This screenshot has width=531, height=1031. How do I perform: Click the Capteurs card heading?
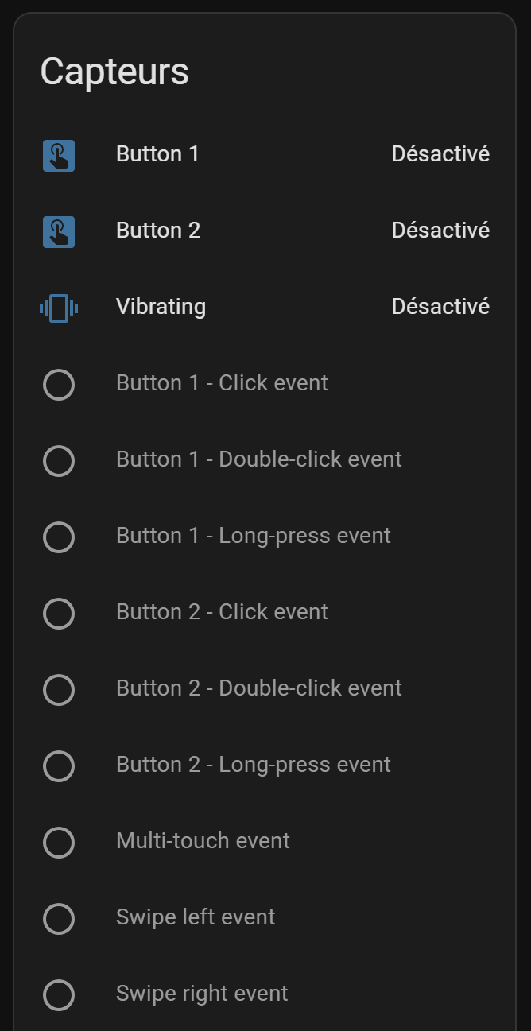pyautogui.click(x=114, y=72)
